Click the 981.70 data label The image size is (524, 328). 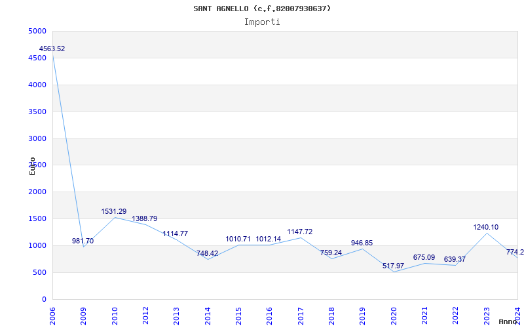(x=83, y=241)
